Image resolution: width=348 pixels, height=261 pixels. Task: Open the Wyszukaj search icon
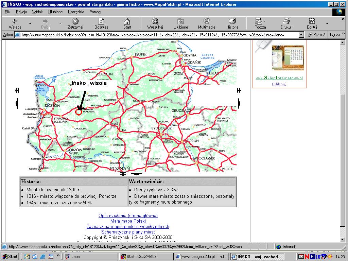155,21
